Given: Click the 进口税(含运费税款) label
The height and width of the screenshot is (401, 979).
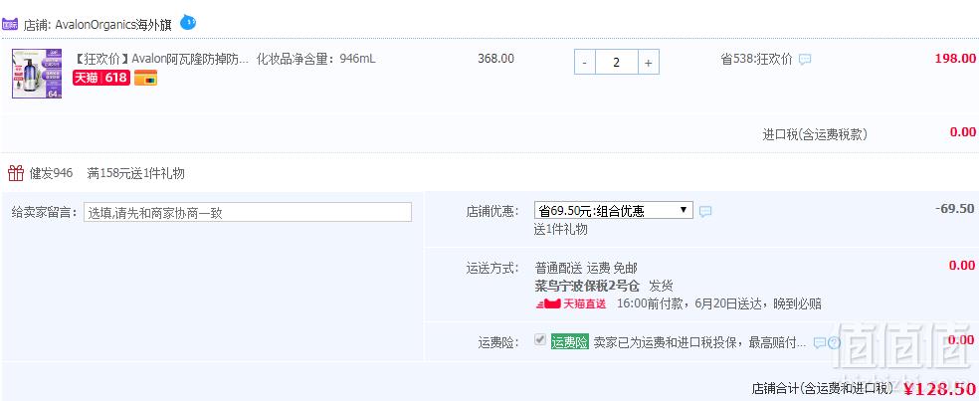Looking at the screenshot, I should pyautogui.click(x=815, y=134).
